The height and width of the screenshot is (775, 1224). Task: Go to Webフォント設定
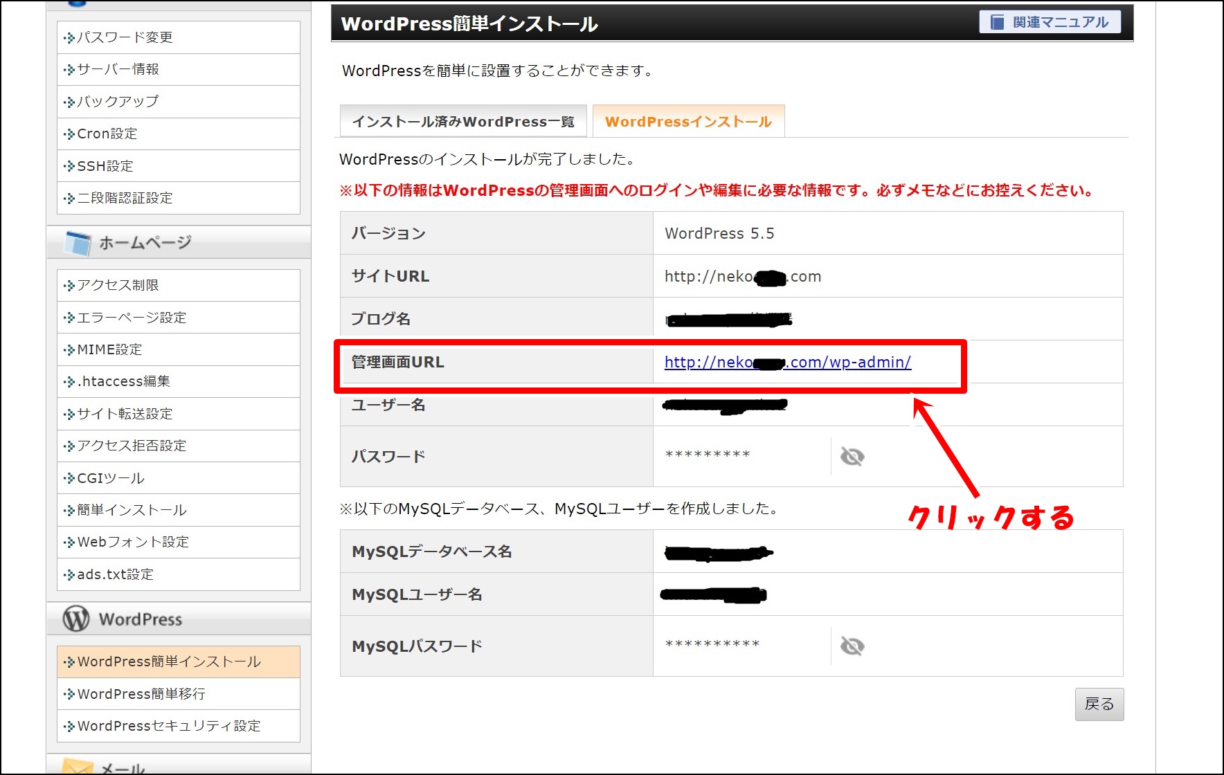pos(179,542)
